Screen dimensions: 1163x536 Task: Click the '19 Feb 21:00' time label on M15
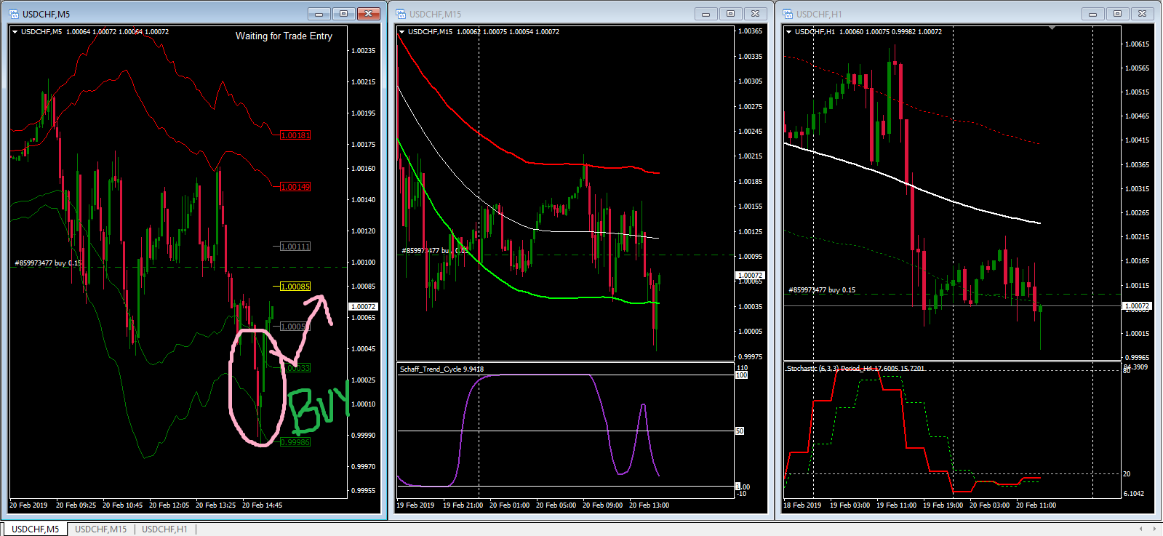point(463,505)
